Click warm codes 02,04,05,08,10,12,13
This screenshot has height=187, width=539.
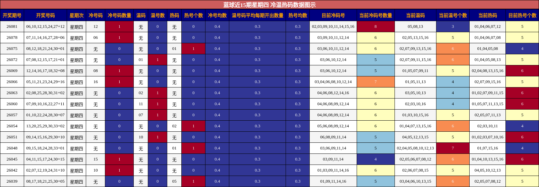pos(415,148)
